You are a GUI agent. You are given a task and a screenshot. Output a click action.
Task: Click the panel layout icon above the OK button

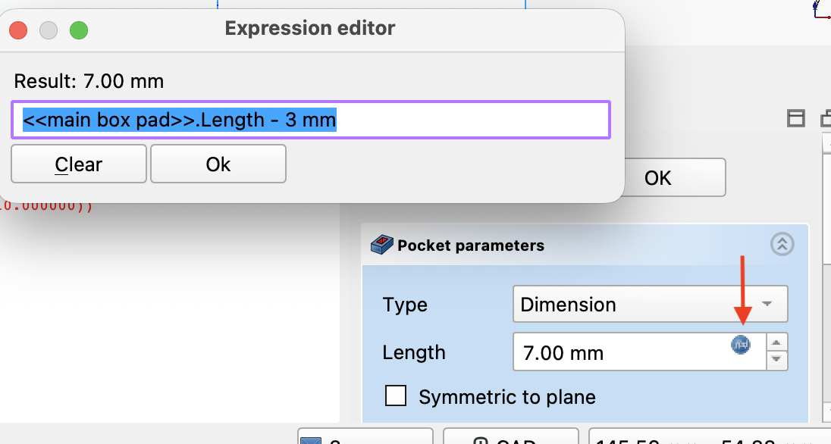coord(795,117)
